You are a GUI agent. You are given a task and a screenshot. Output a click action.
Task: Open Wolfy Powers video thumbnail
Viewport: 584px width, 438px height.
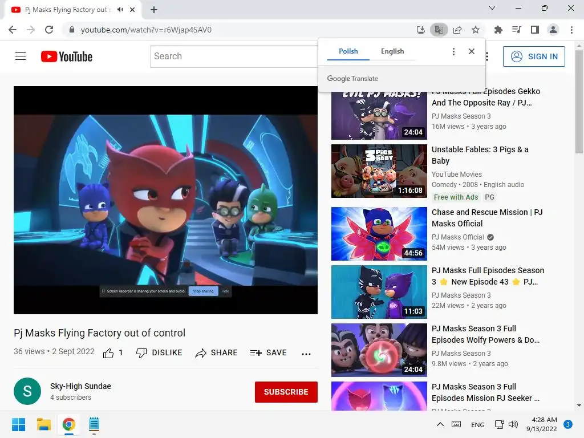(379, 350)
